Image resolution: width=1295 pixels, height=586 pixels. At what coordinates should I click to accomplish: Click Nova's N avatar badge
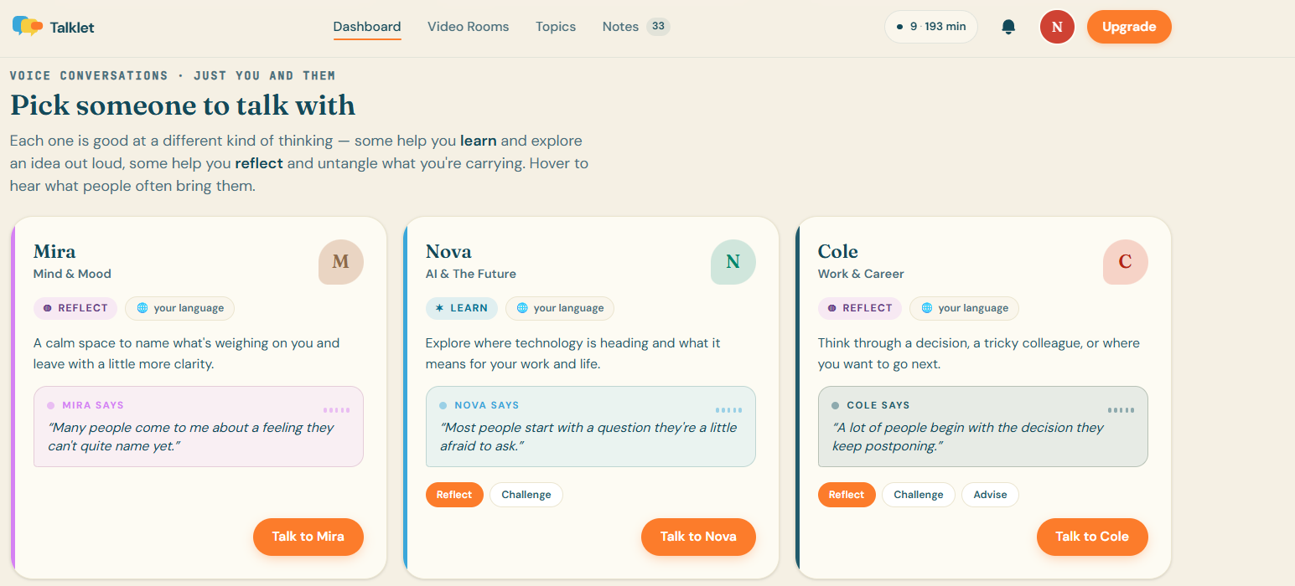[733, 262]
